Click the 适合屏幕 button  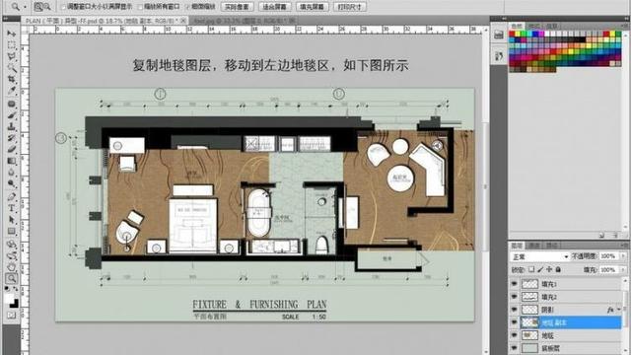point(274,7)
